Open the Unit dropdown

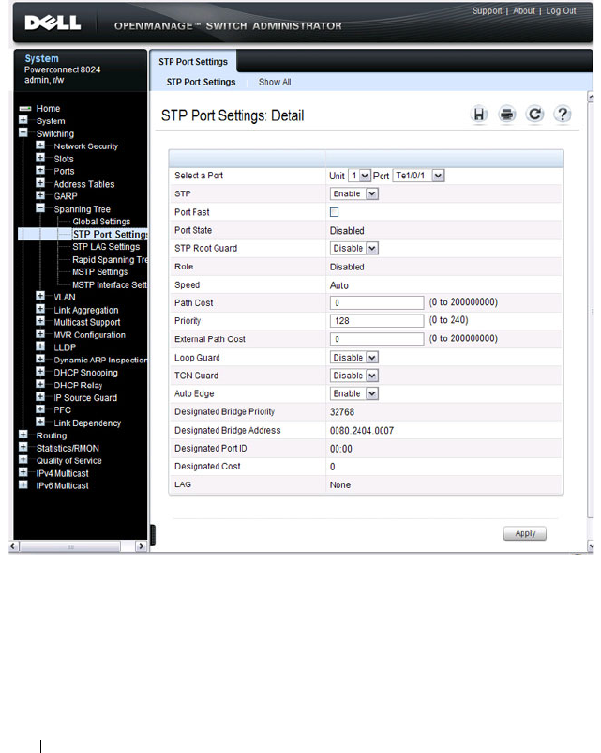click(x=359, y=176)
